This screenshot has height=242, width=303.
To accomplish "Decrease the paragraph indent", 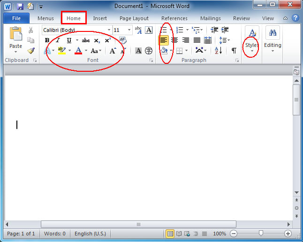I will 214,30.
